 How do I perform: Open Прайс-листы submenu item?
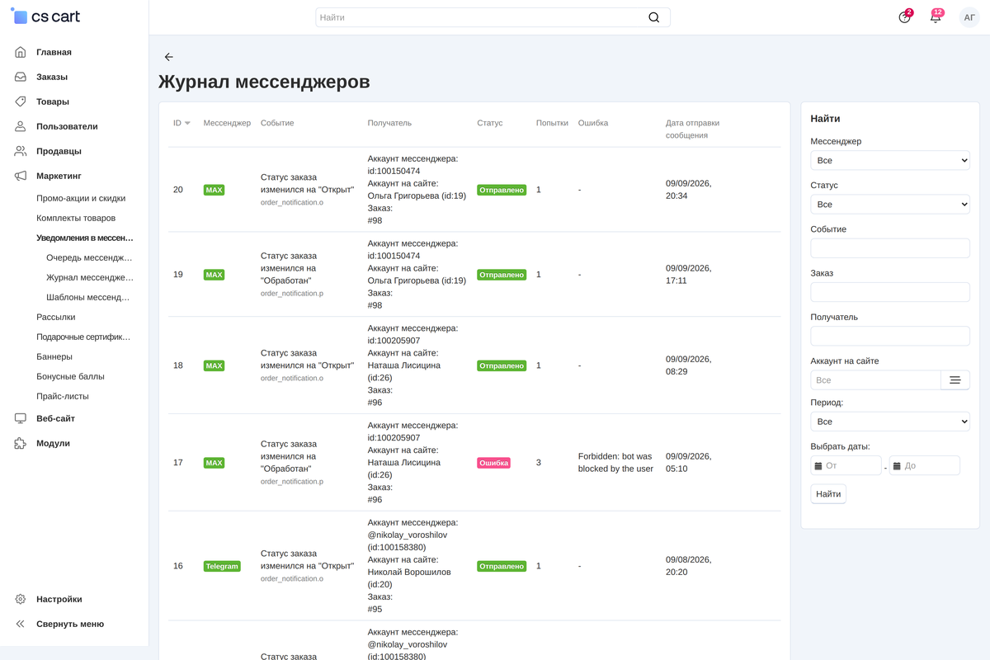pyautogui.click(x=63, y=396)
